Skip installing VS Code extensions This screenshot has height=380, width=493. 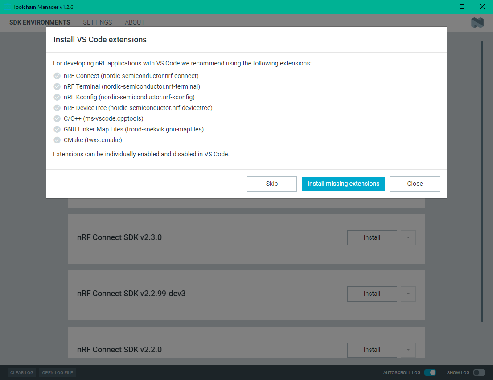point(271,184)
